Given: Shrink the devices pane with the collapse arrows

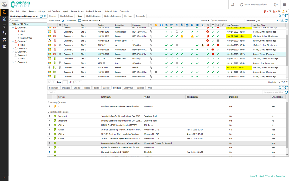Looking at the screenshot, I should (280, 16).
